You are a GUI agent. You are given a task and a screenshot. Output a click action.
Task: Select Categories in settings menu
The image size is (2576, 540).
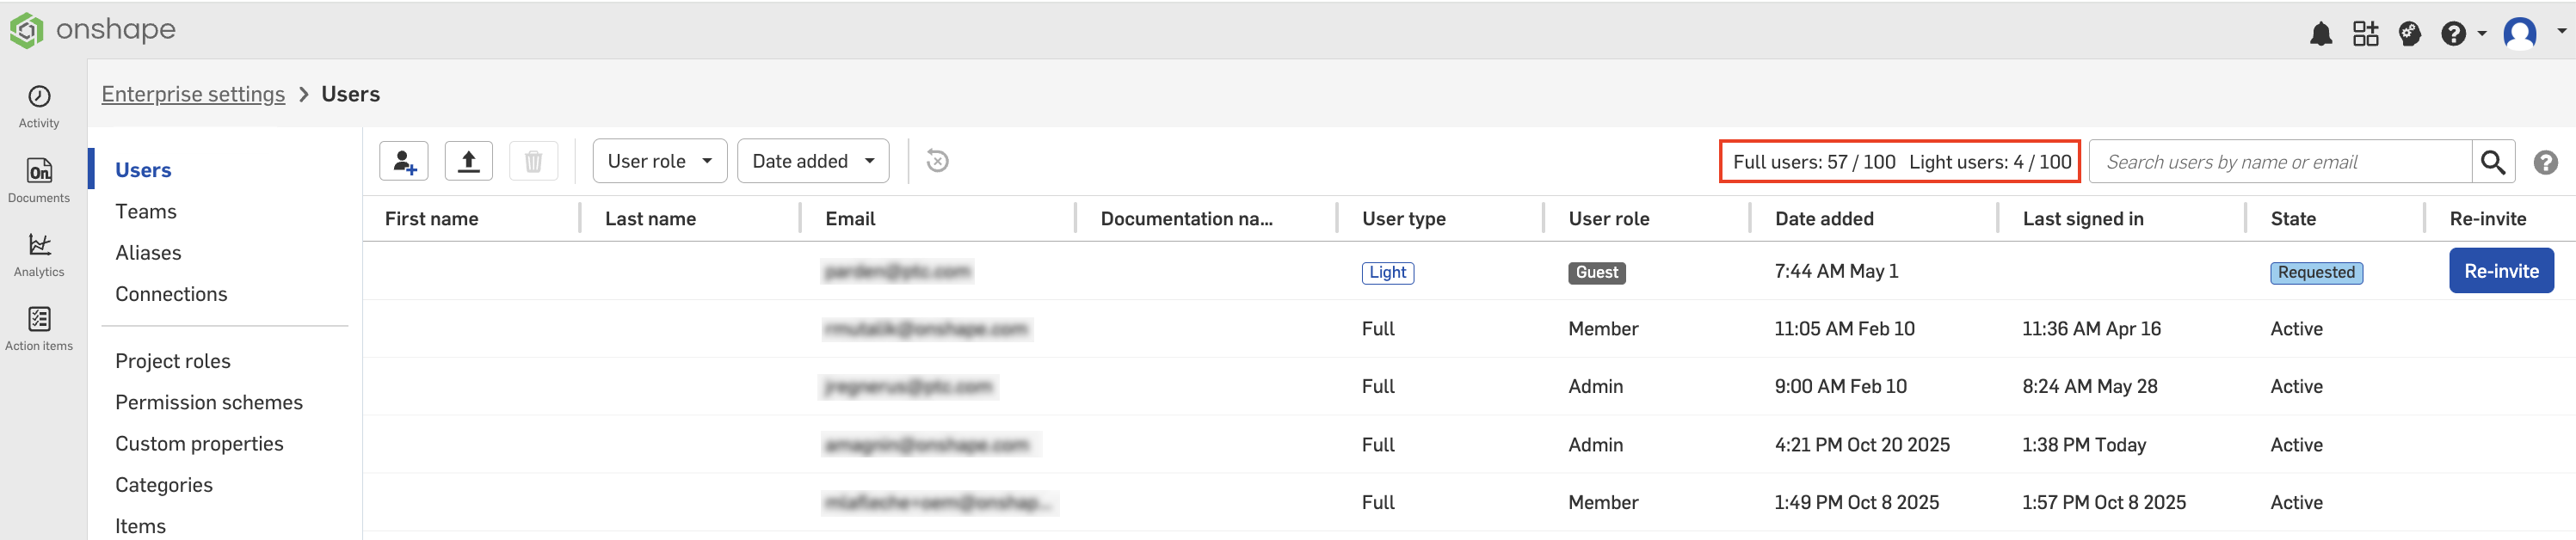[164, 485]
